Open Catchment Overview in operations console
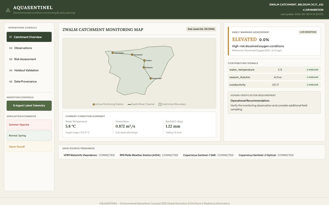 click(x=29, y=37)
